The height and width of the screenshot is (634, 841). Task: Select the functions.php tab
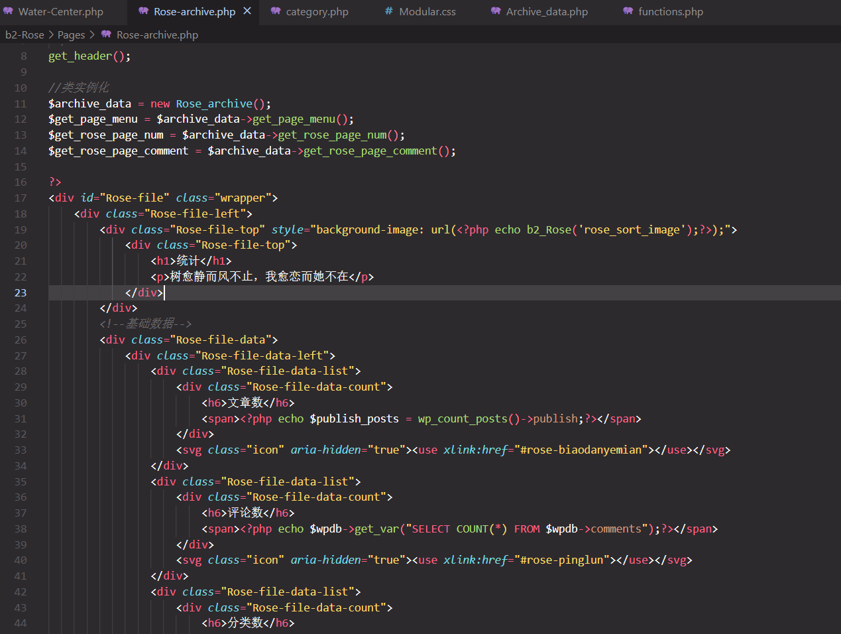670,12
